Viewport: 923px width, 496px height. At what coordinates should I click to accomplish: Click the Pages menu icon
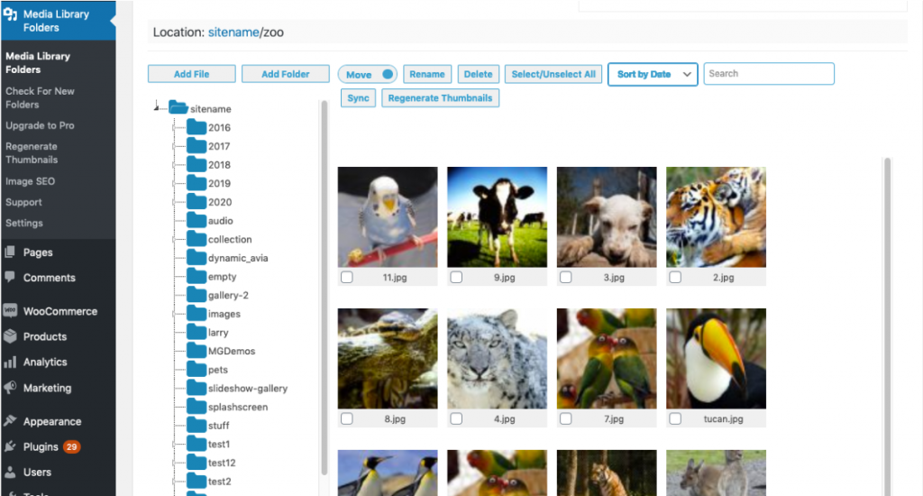point(9,253)
